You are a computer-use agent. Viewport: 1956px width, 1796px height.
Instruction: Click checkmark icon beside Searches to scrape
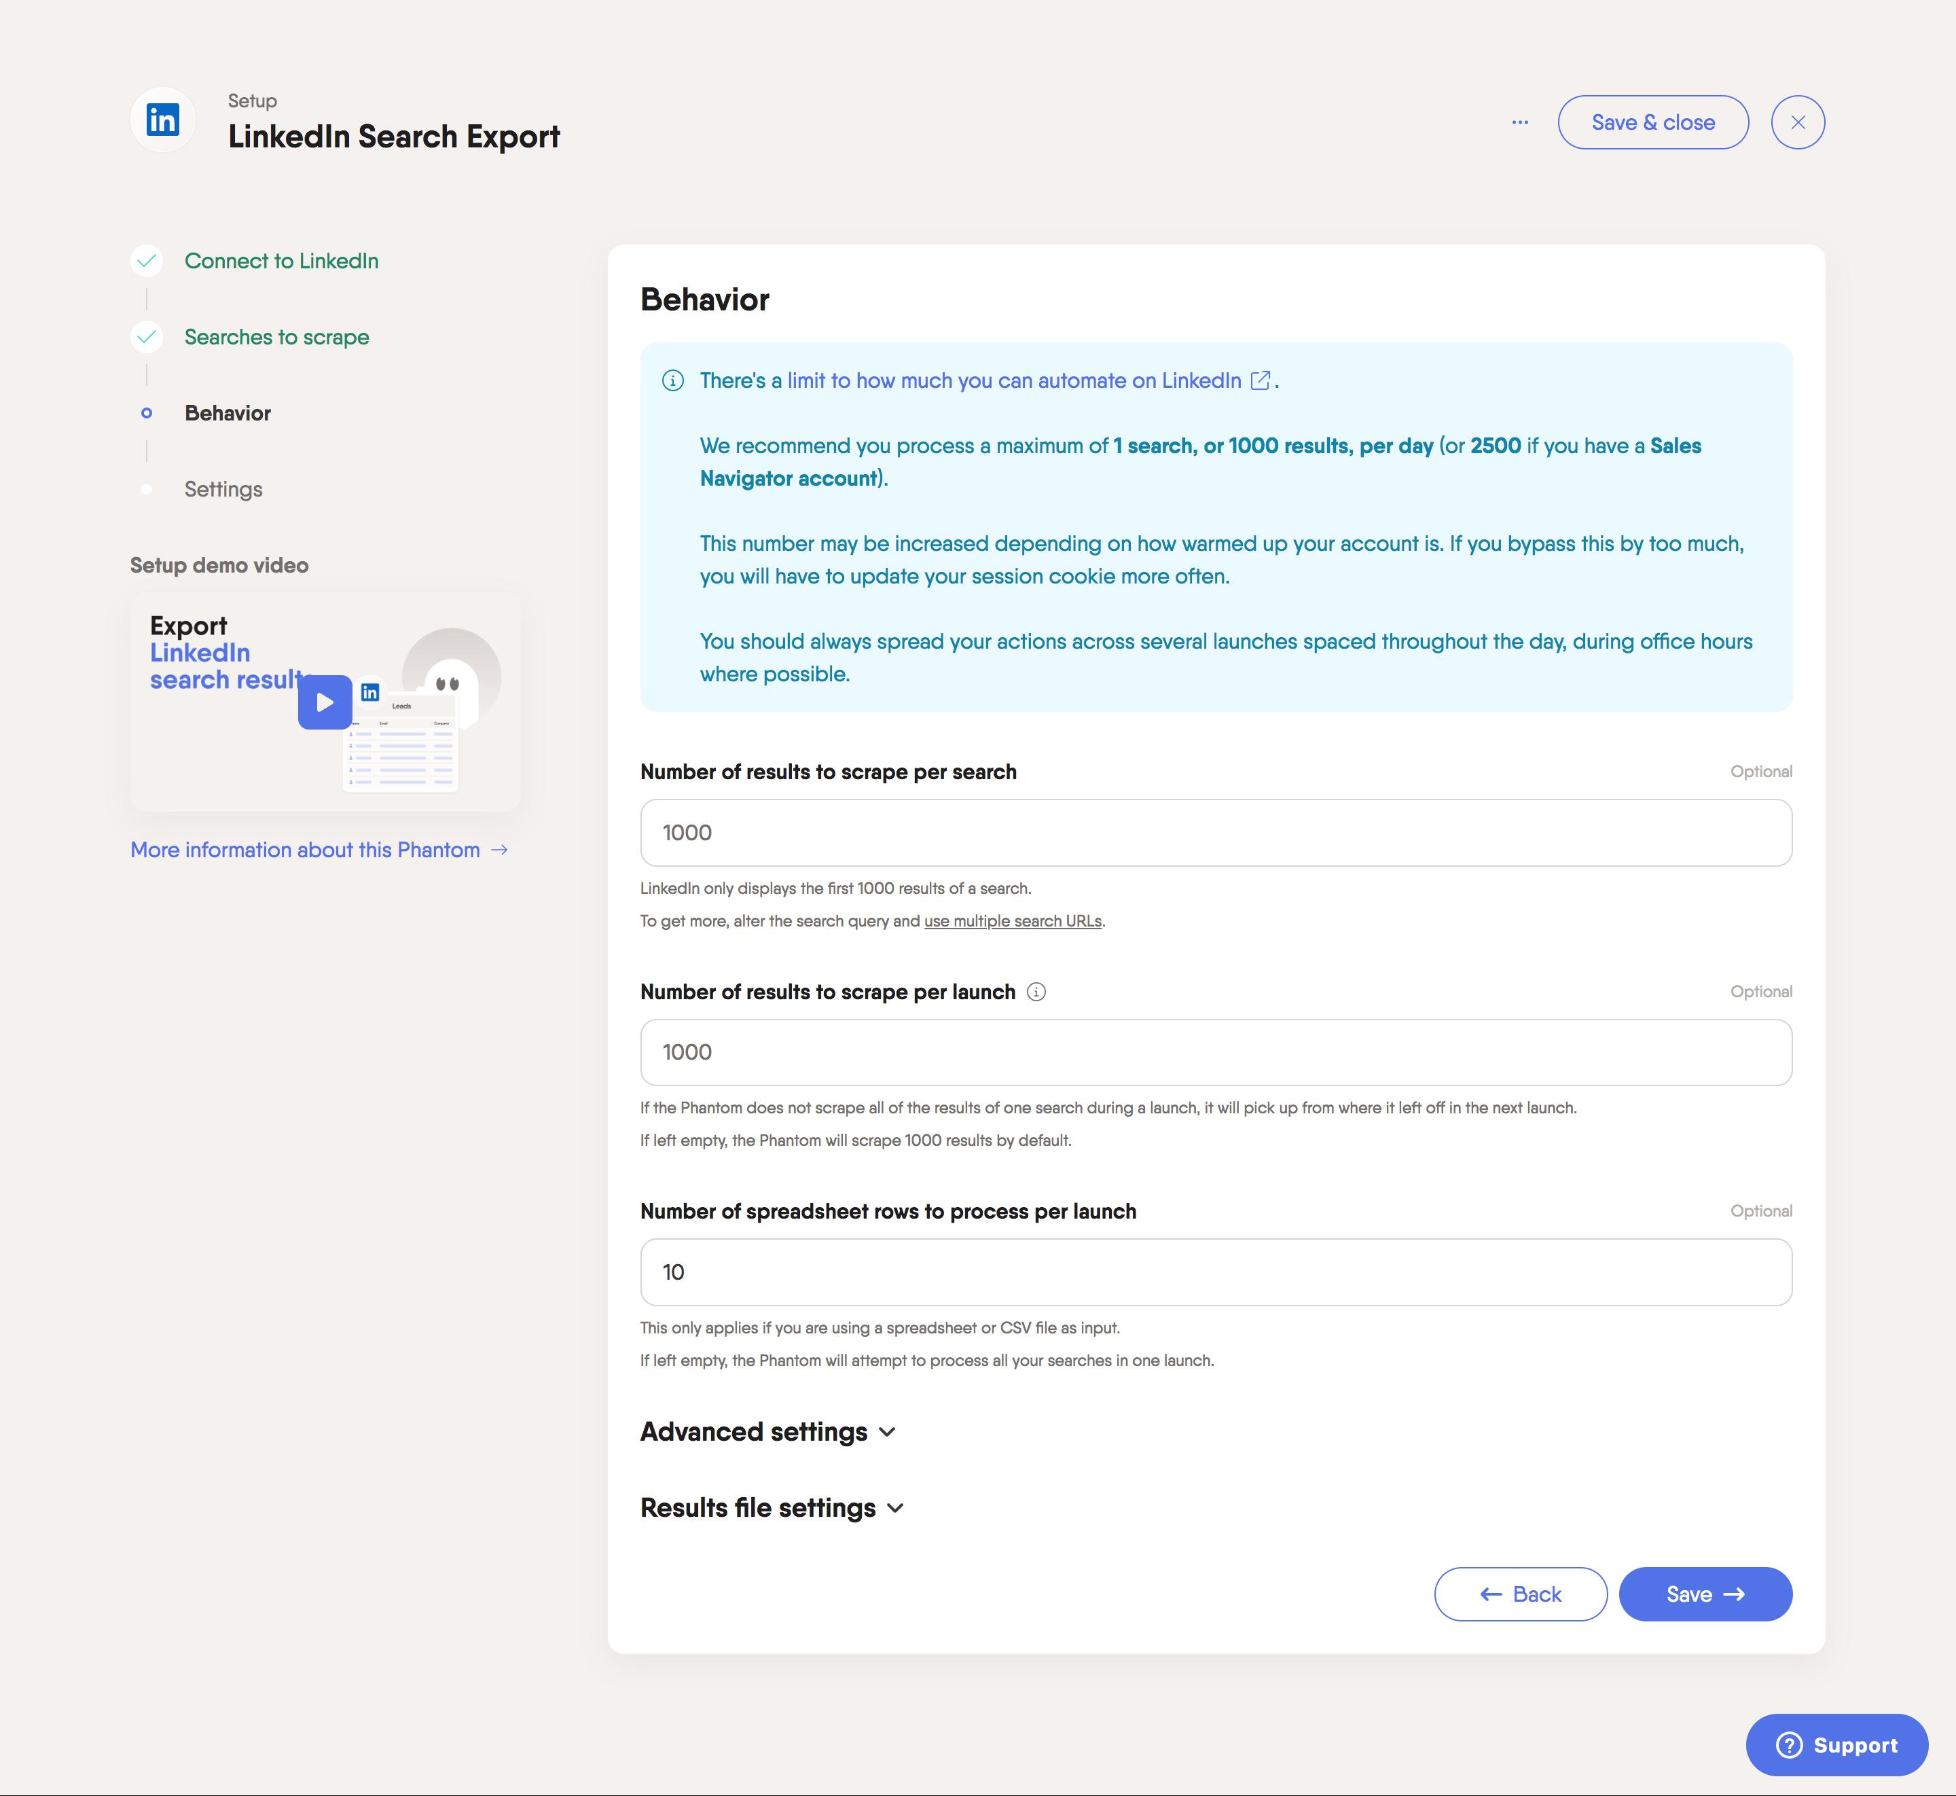pos(147,337)
